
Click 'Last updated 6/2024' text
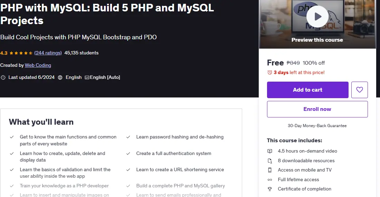click(x=31, y=77)
